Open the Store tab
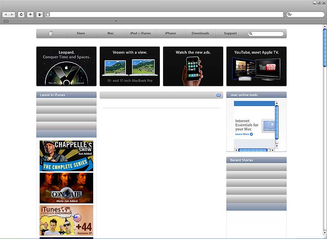The width and height of the screenshot is (327, 239). pyautogui.click(x=81, y=34)
